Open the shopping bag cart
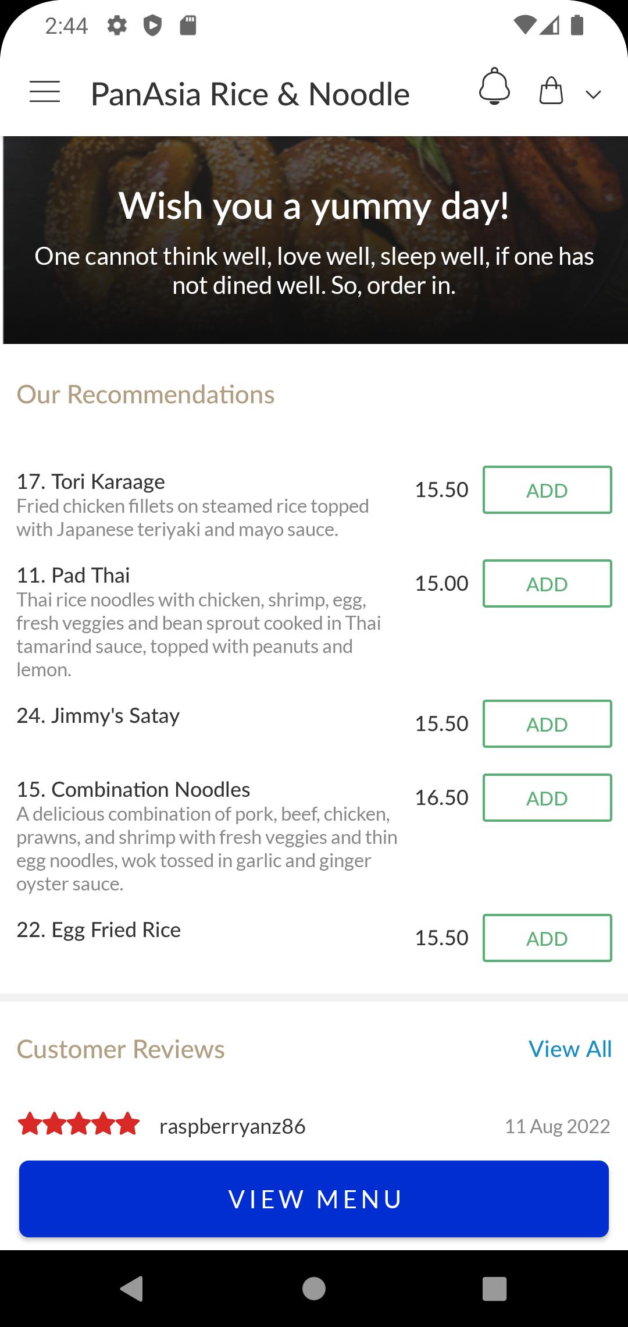The image size is (628, 1327). pyautogui.click(x=551, y=91)
